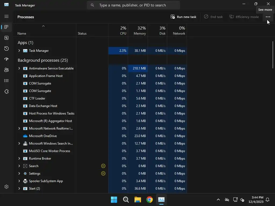275x206 pixels.
Task: Open the Startup apps sidebar icon
Action: point(6,59)
